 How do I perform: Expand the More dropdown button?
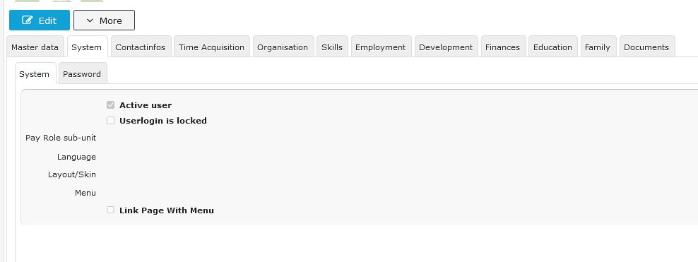pyautogui.click(x=104, y=20)
